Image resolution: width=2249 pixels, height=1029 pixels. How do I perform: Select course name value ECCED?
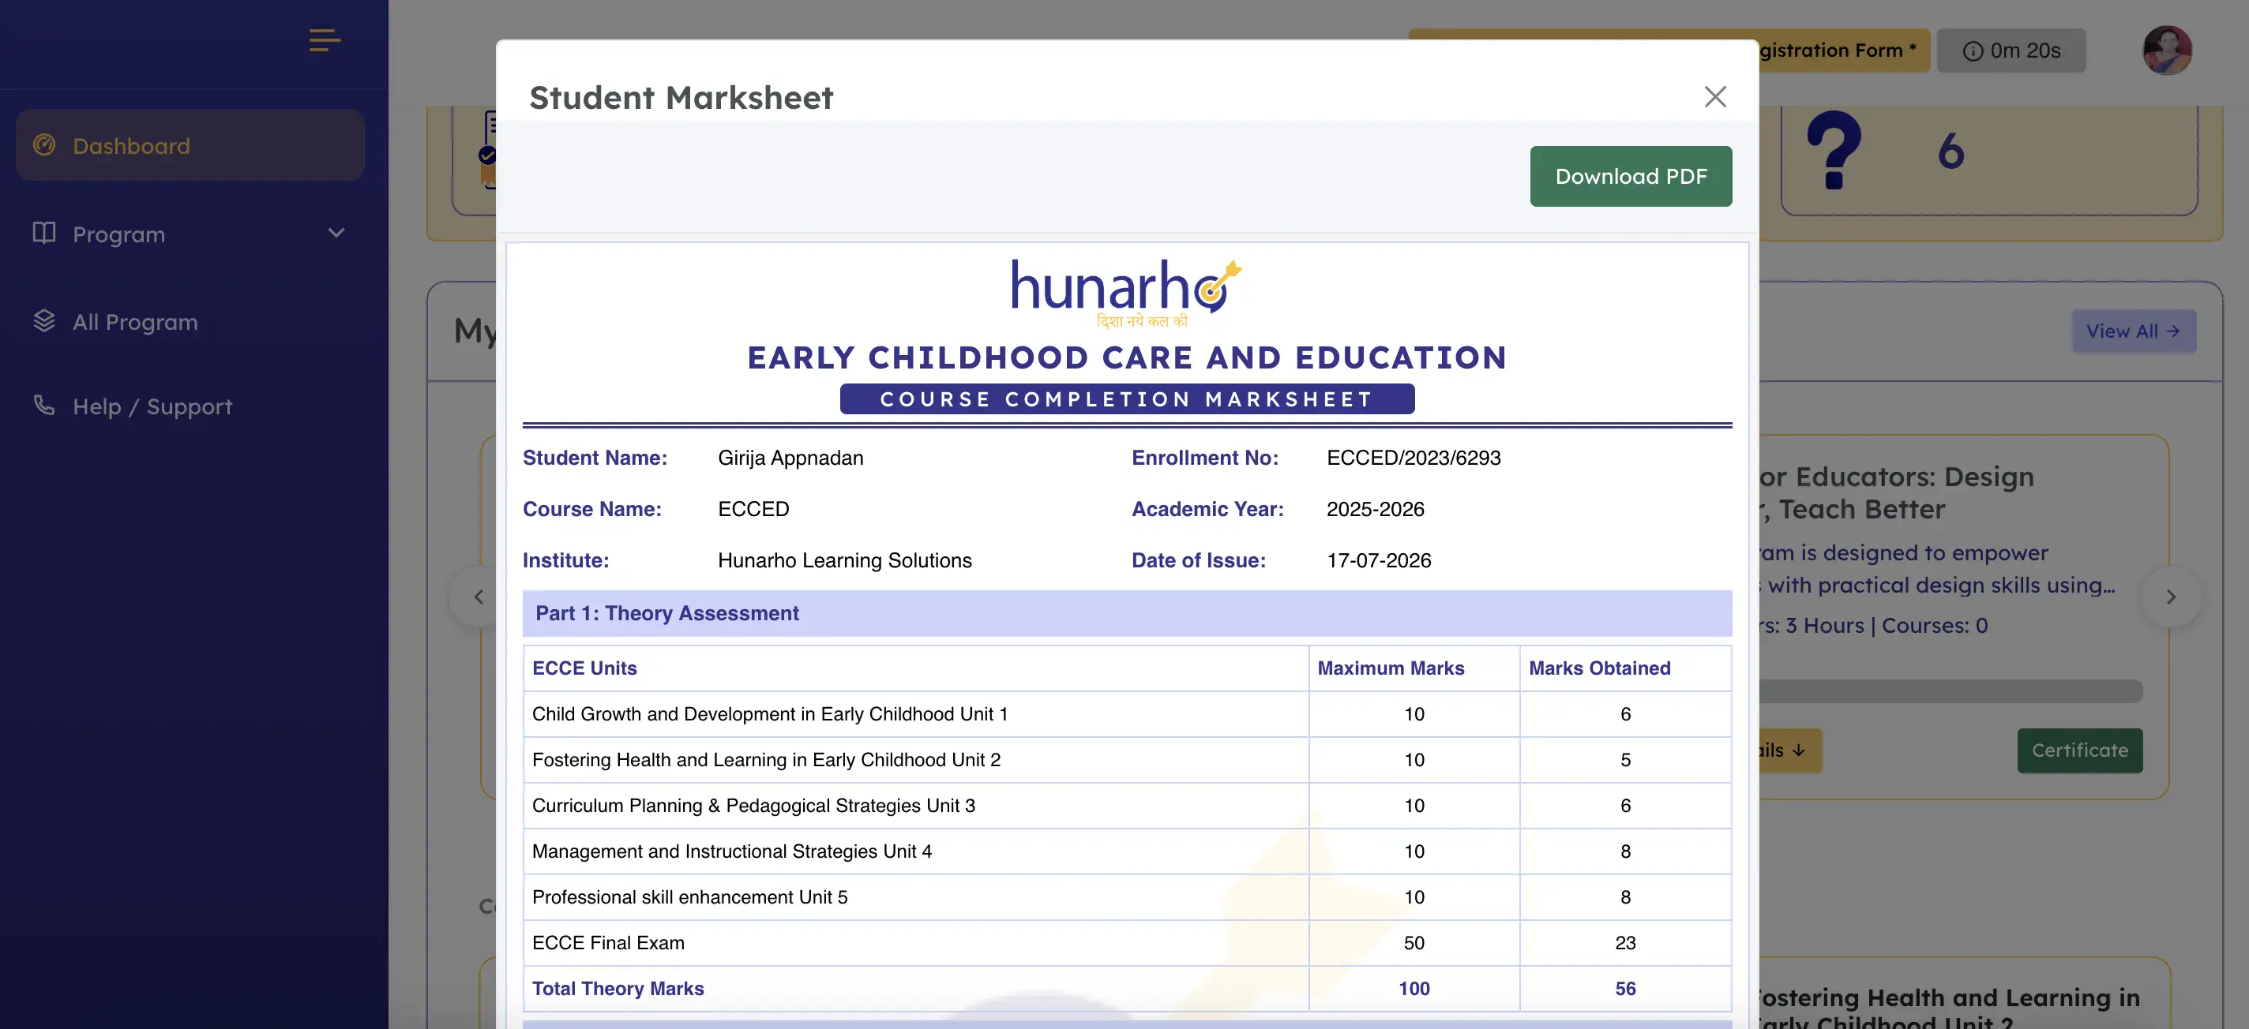(753, 510)
